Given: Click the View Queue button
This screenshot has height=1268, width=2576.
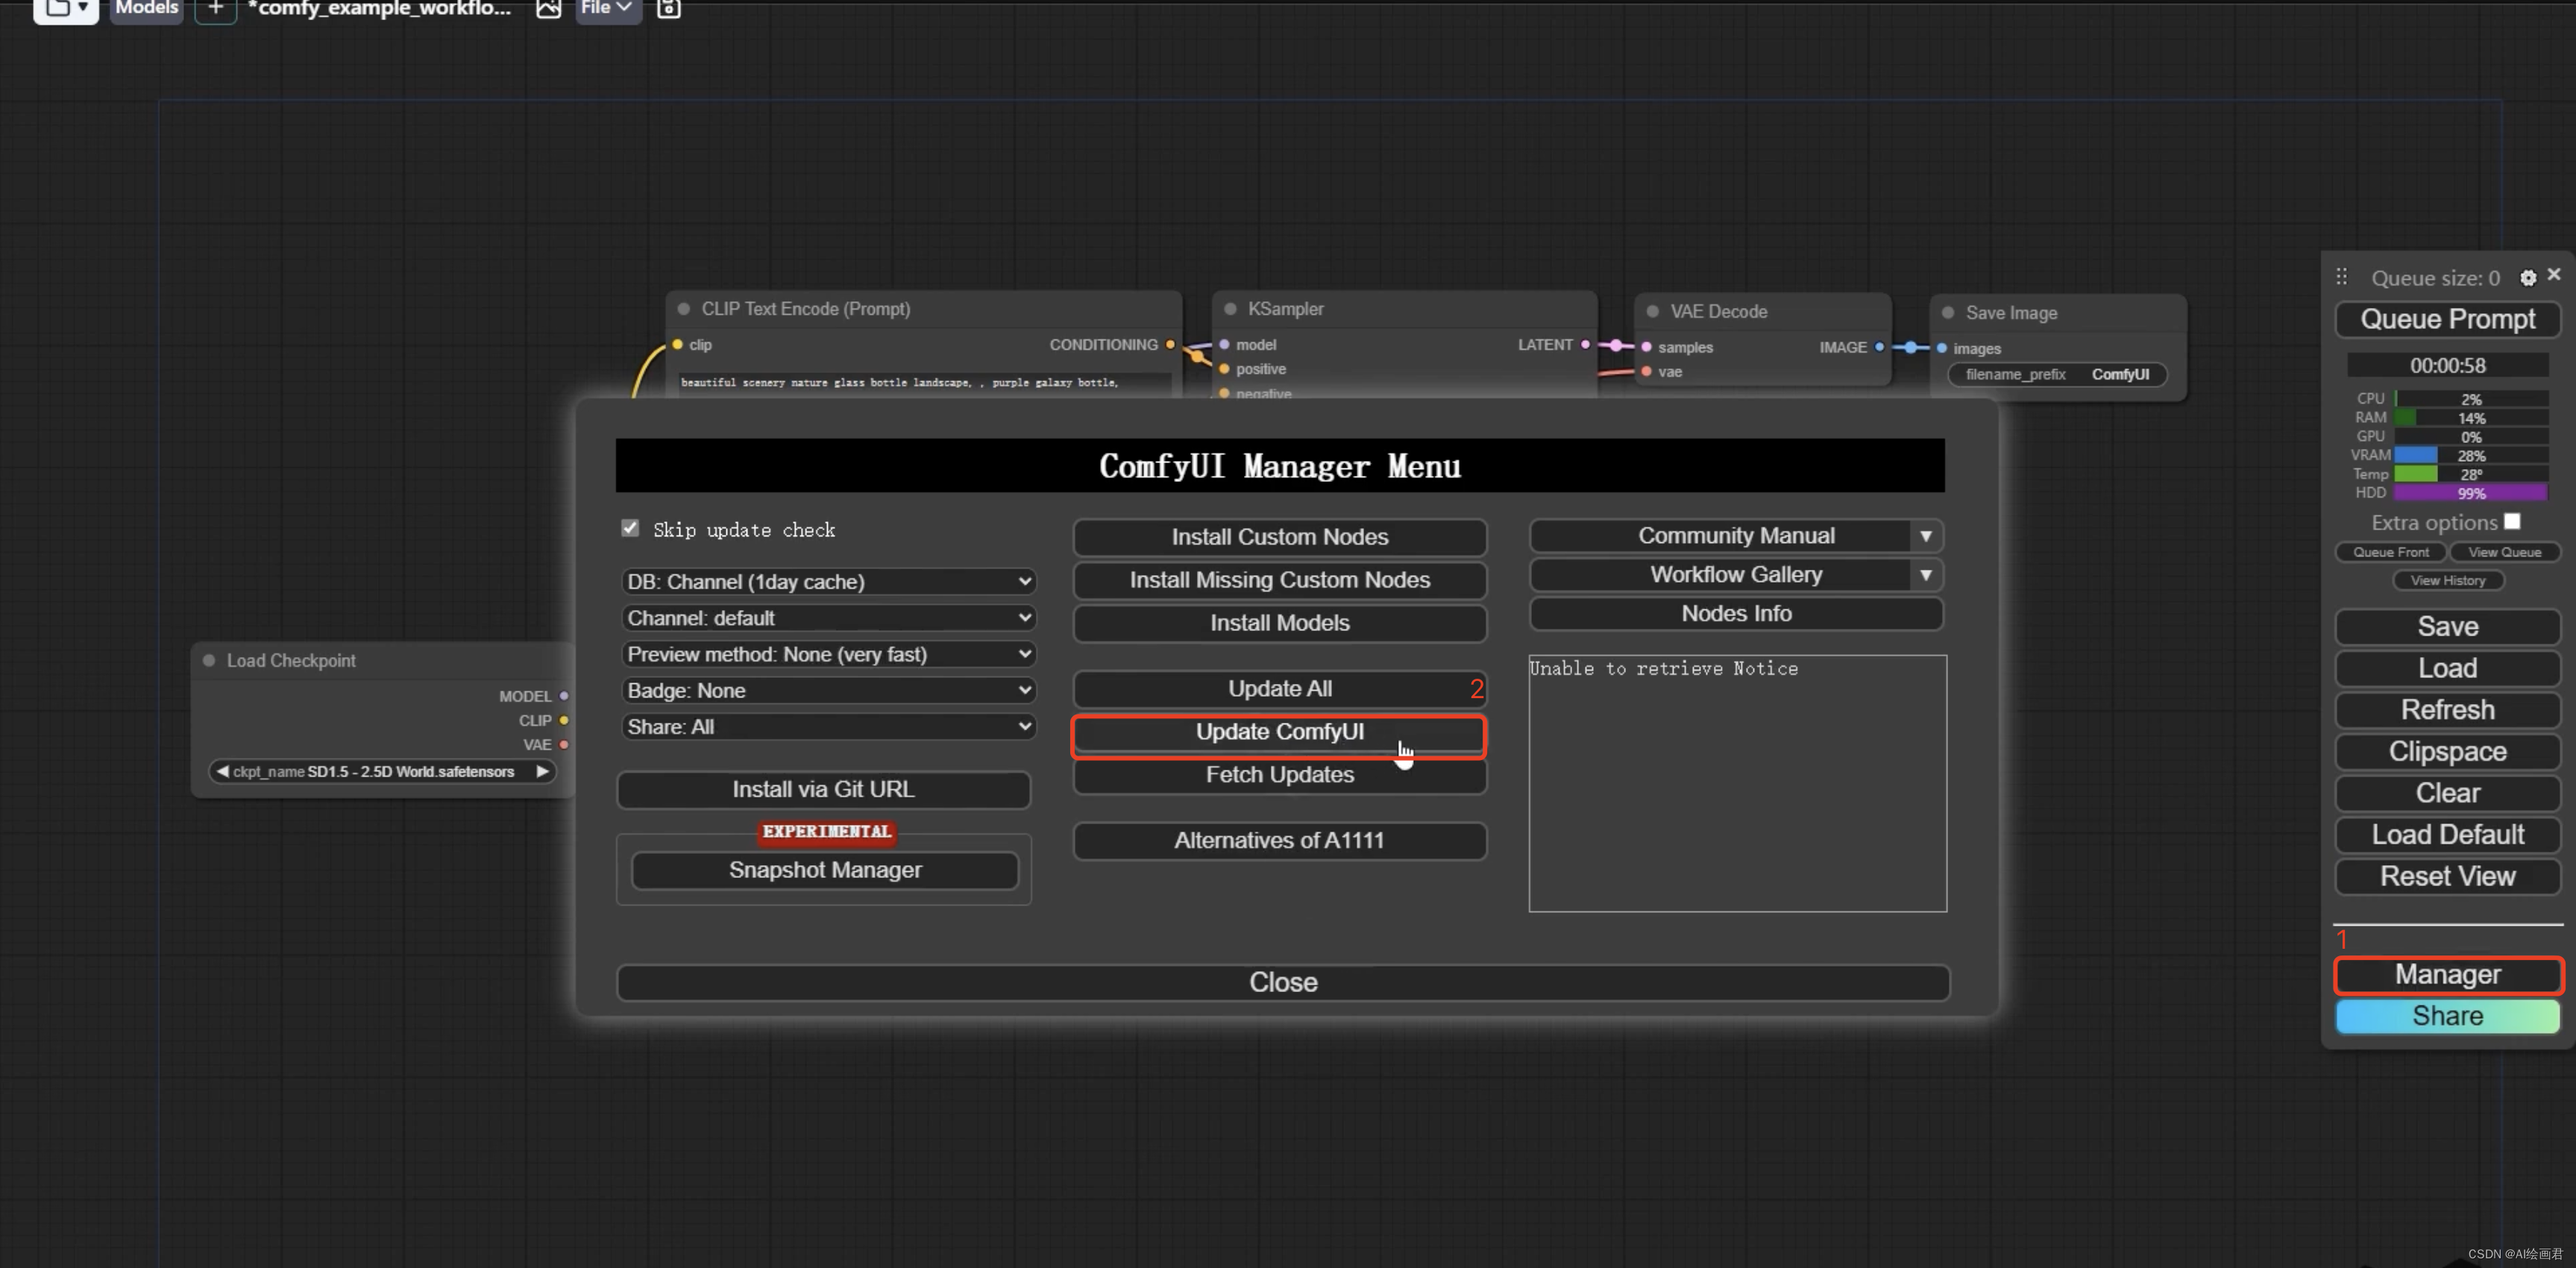Looking at the screenshot, I should click(2504, 552).
